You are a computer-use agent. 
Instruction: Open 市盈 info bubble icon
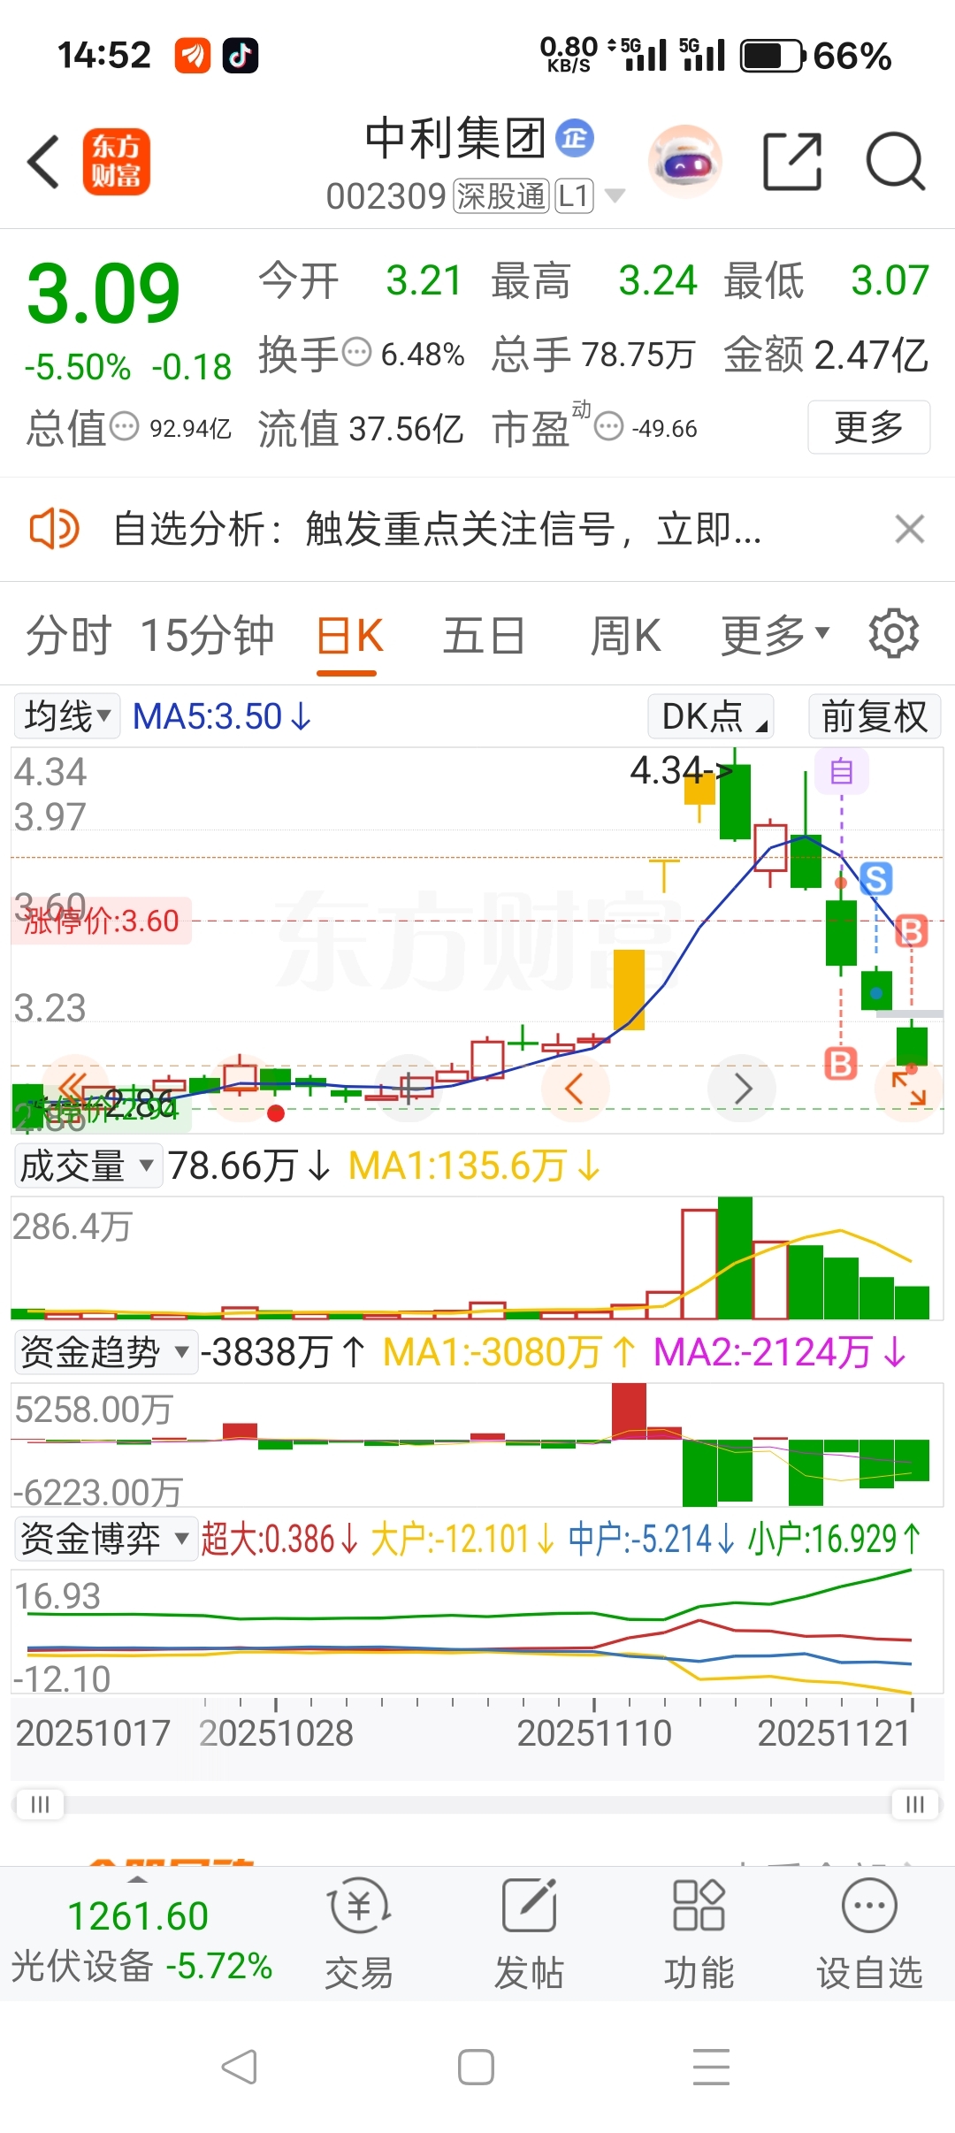point(608,428)
